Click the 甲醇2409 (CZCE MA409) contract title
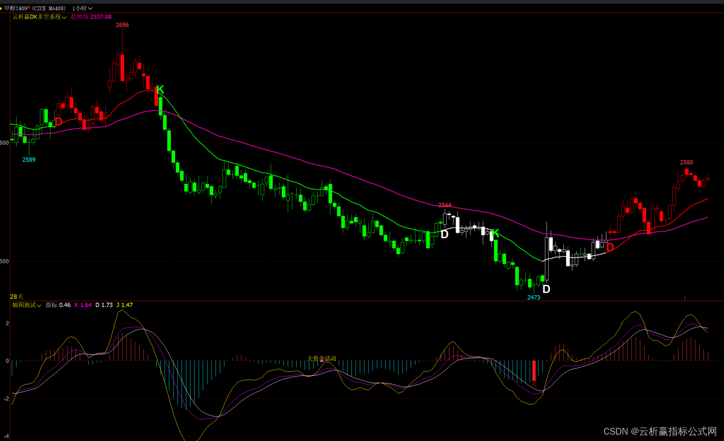The image size is (724, 441). (35, 8)
